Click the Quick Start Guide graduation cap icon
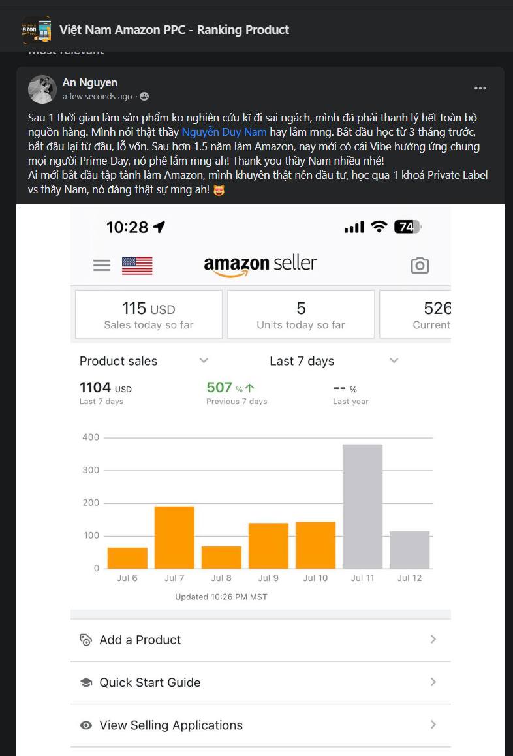This screenshot has width=513, height=756. coord(85,682)
